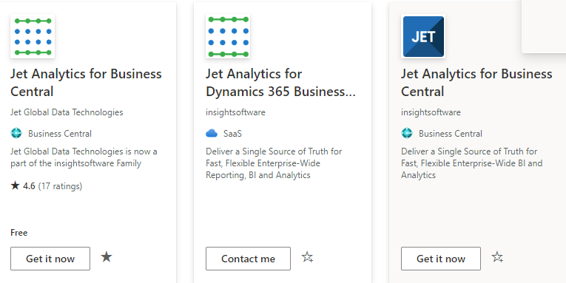Click the SaaS label in the second card

click(232, 134)
